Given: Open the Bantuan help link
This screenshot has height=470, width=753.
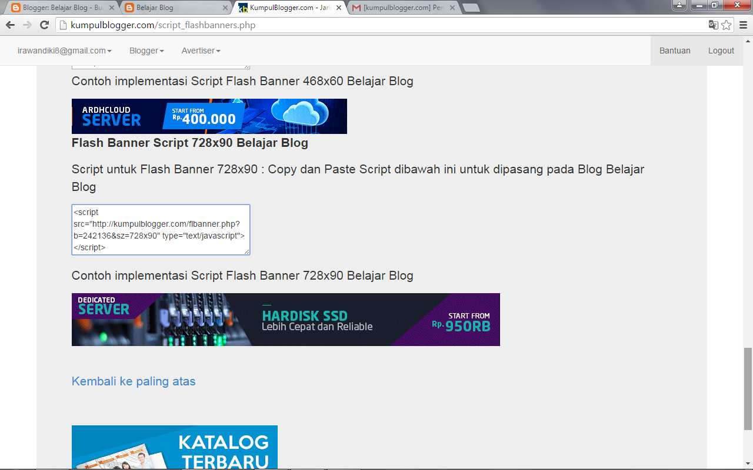Looking at the screenshot, I should [x=675, y=51].
